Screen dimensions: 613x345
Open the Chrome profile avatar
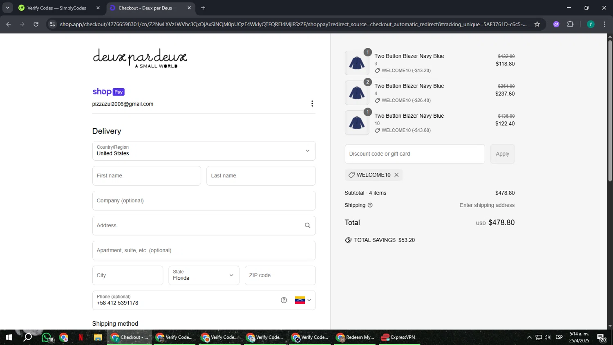click(591, 24)
